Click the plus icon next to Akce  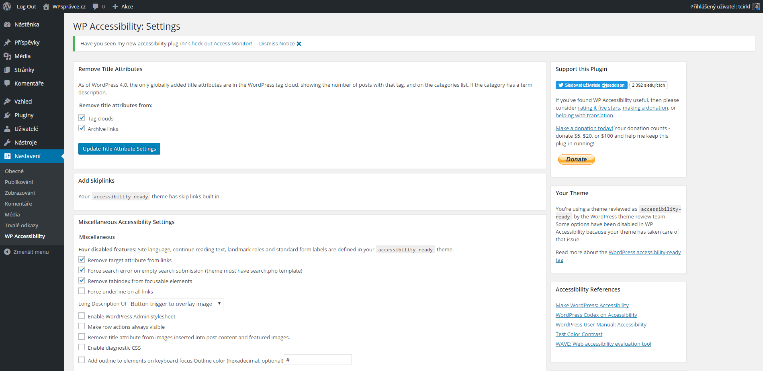pyautogui.click(x=115, y=6)
